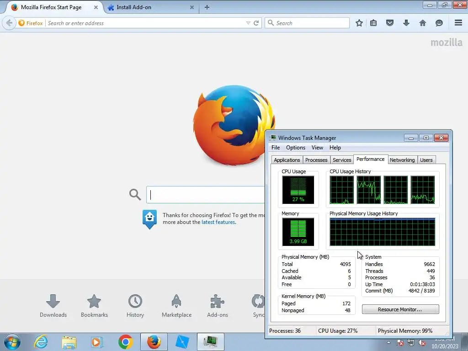468x351 pixels.
Task: Open the Firefox hamburger menu
Action: (458, 23)
